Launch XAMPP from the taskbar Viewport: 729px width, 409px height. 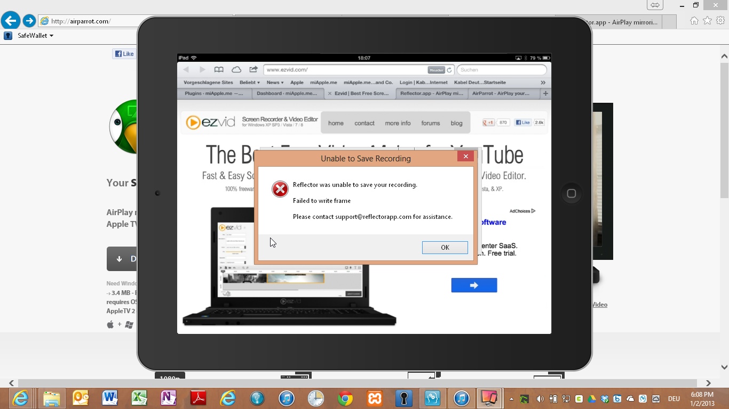pyautogui.click(x=375, y=398)
